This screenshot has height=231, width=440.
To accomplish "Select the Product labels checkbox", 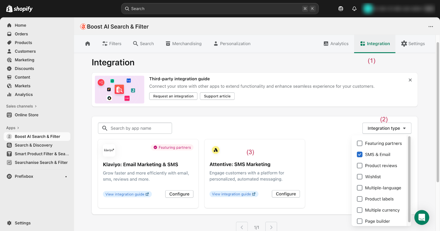I will click(359, 199).
